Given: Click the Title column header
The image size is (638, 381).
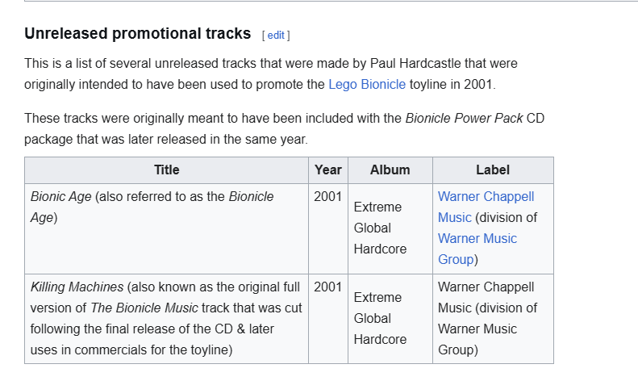Looking at the screenshot, I should (166, 170).
